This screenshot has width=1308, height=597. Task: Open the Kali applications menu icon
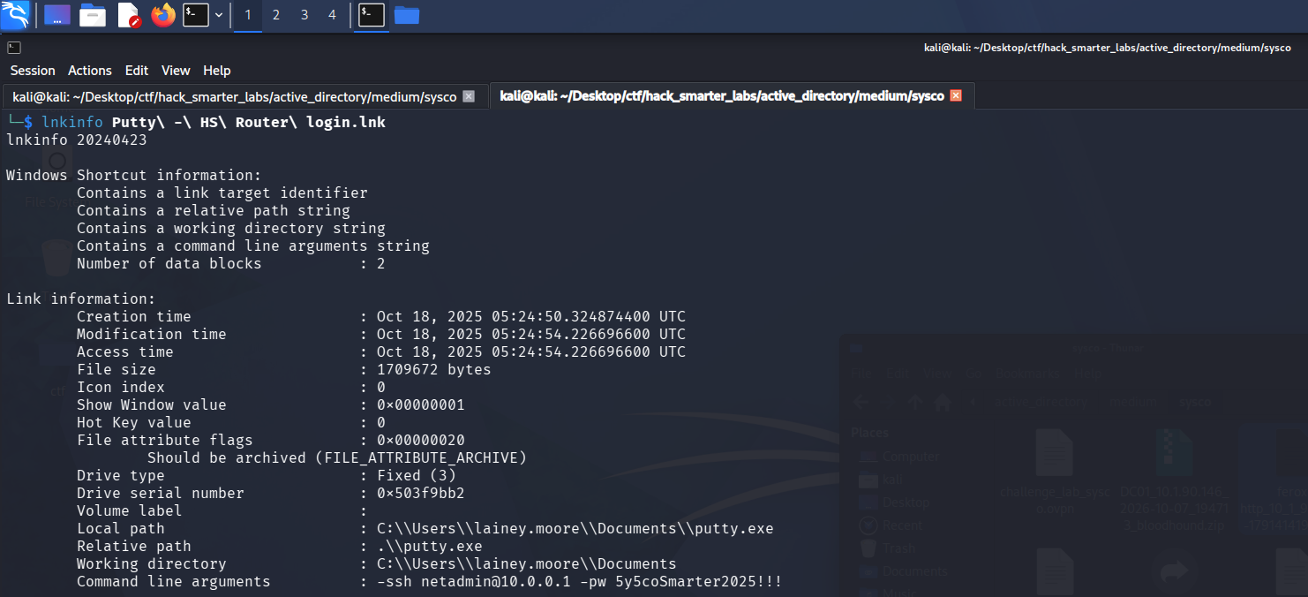pyautogui.click(x=15, y=15)
